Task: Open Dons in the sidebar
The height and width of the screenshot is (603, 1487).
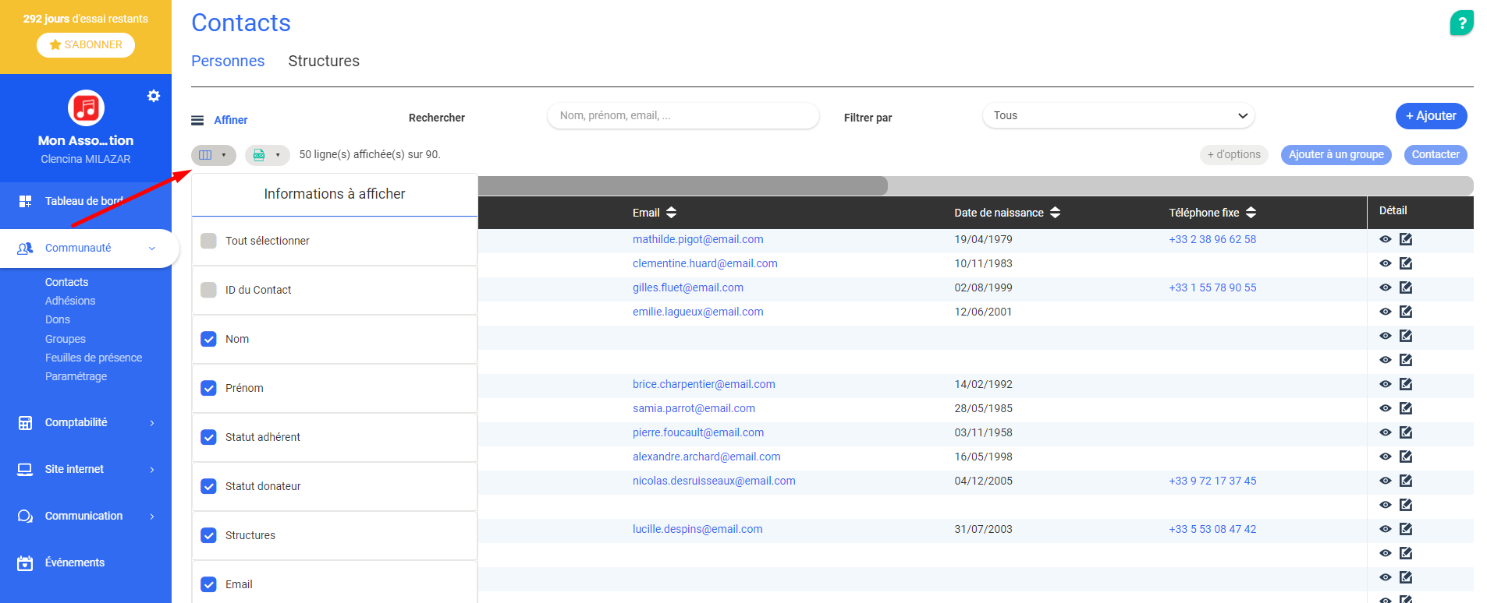Action: click(x=58, y=319)
